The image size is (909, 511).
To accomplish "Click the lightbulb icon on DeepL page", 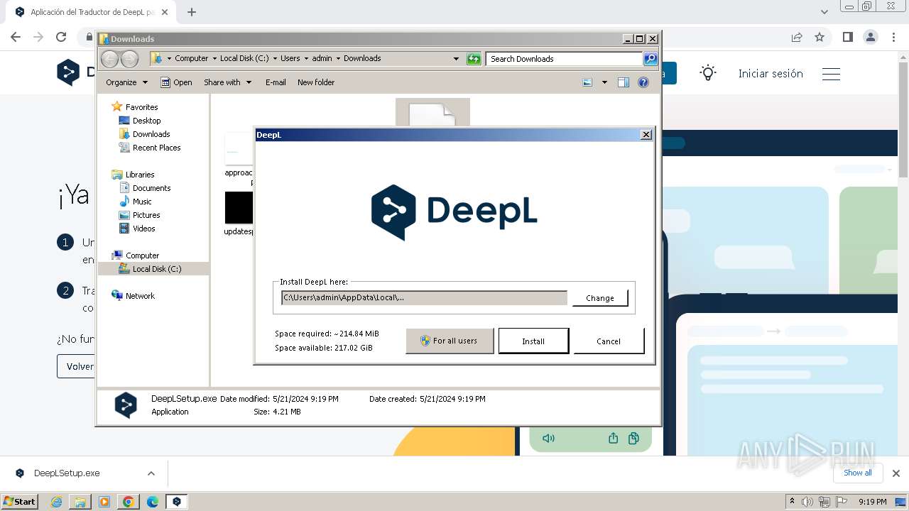I will coord(708,73).
